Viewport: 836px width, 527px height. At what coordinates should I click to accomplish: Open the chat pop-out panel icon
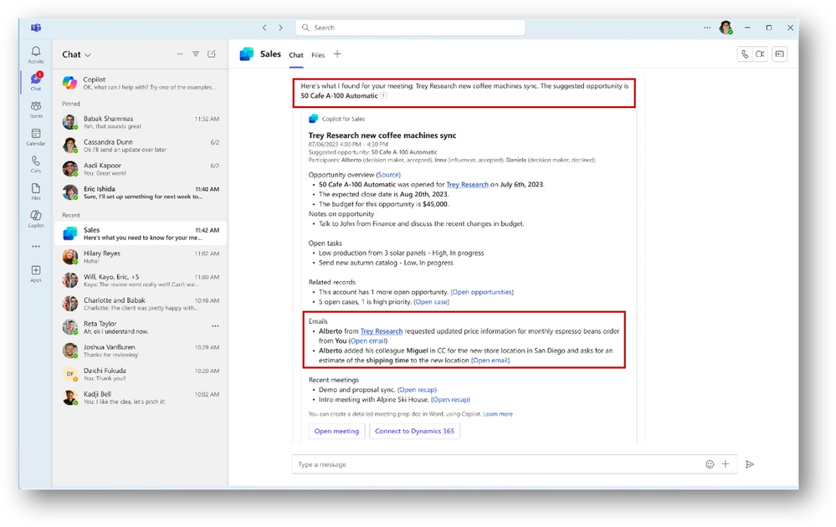click(x=779, y=54)
